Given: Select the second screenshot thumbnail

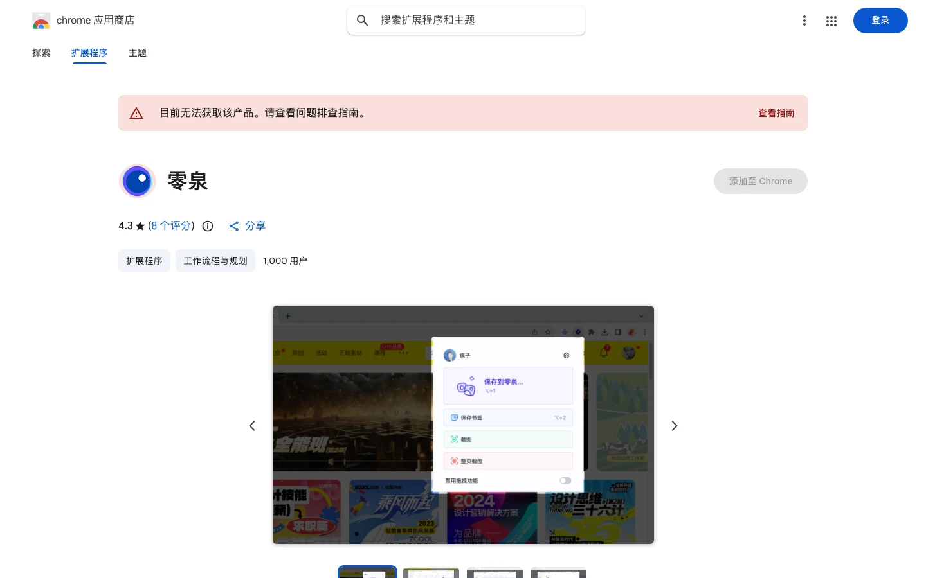Looking at the screenshot, I should (x=431, y=572).
